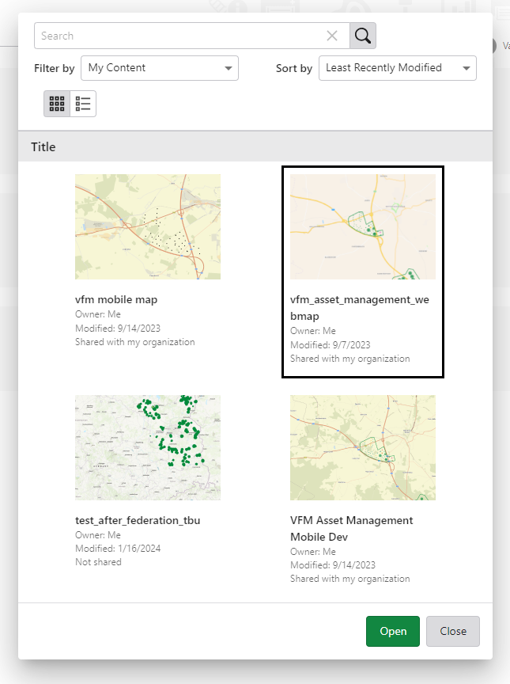
Task: Pick the VFM Asset Management Mobile Dev thumbnail
Action: click(363, 447)
